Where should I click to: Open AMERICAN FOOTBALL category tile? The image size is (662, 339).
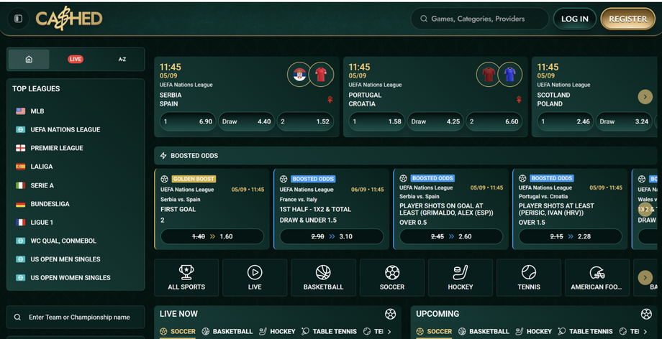click(x=597, y=278)
